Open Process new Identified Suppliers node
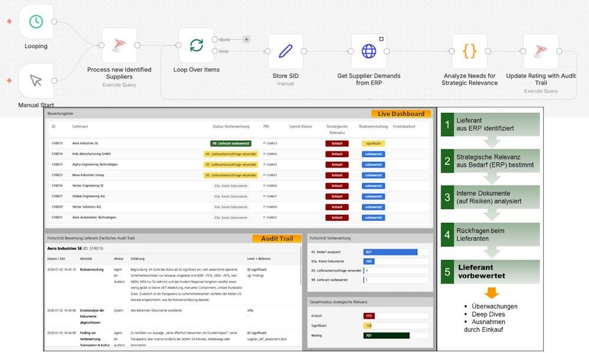589x353 pixels. pos(119,45)
